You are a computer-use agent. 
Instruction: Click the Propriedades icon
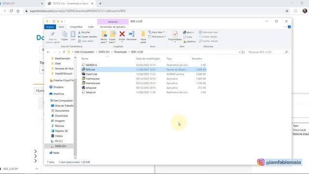[175, 34]
